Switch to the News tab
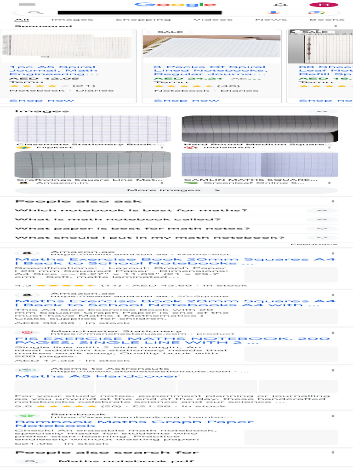 tap(271, 19)
